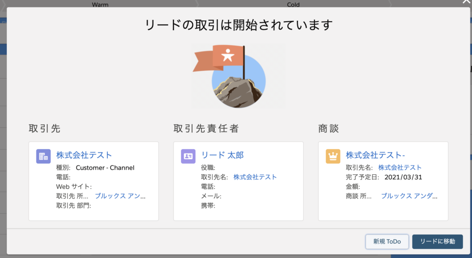Select the Warm path stage
This screenshot has width=472, height=258.
pyautogui.click(x=100, y=5)
